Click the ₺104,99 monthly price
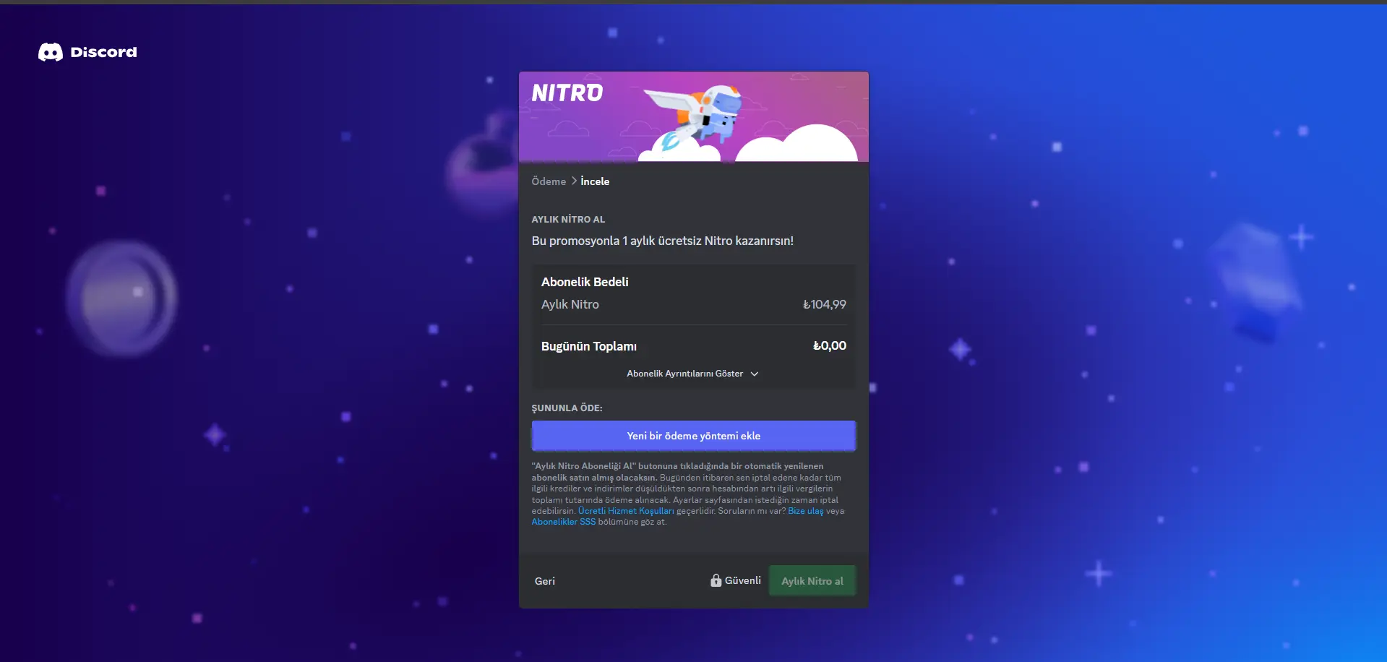Viewport: 1387px width, 662px height. click(824, 304)
